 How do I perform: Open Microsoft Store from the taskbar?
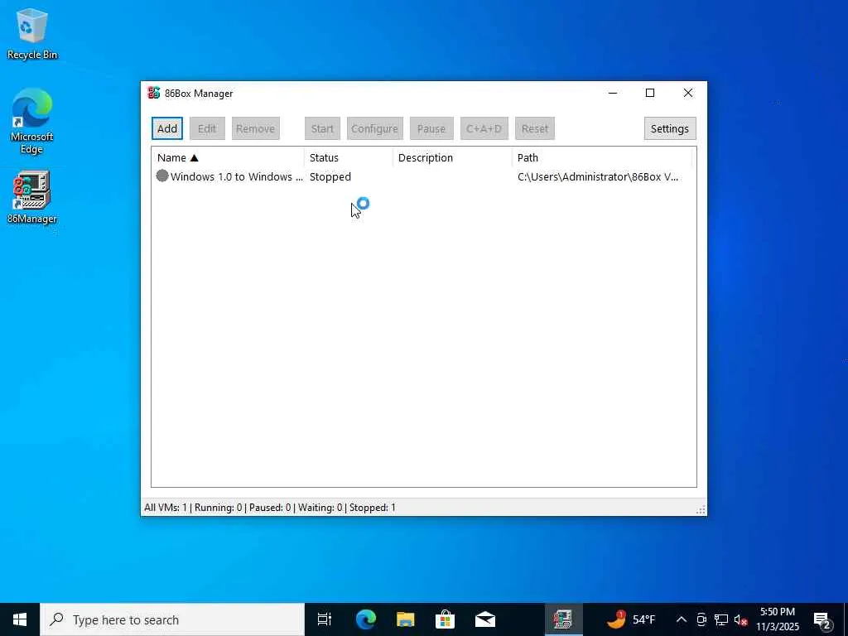coord(445,619)
